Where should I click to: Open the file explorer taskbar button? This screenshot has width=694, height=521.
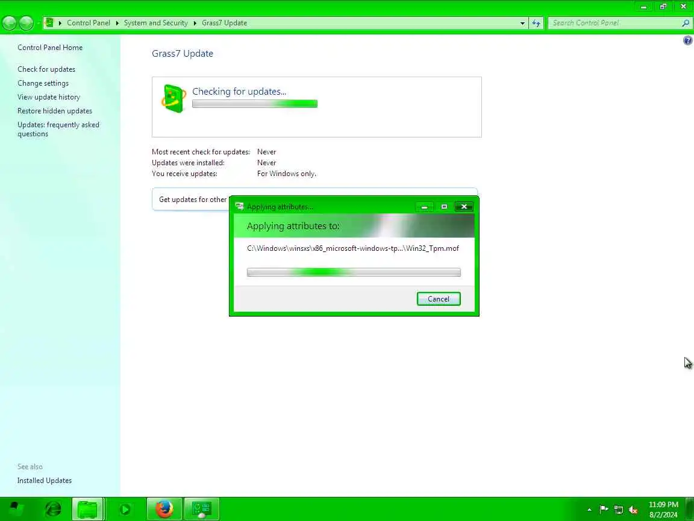87,509
